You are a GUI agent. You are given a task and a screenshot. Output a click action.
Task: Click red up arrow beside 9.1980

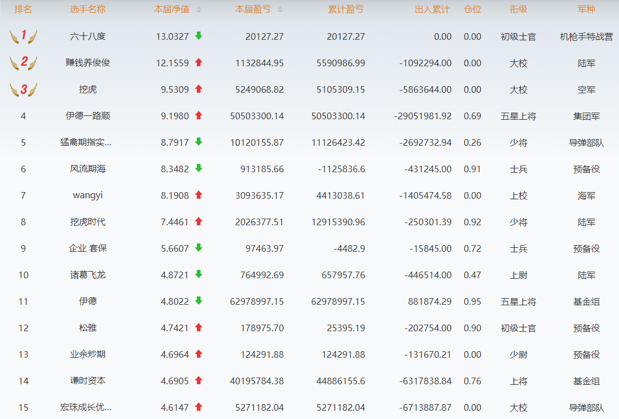pyautogui.click(x=198, y=115)
